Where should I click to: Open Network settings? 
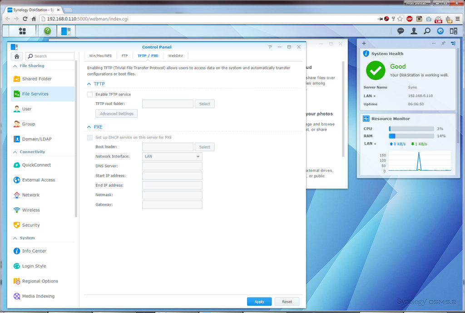point(43,195)
